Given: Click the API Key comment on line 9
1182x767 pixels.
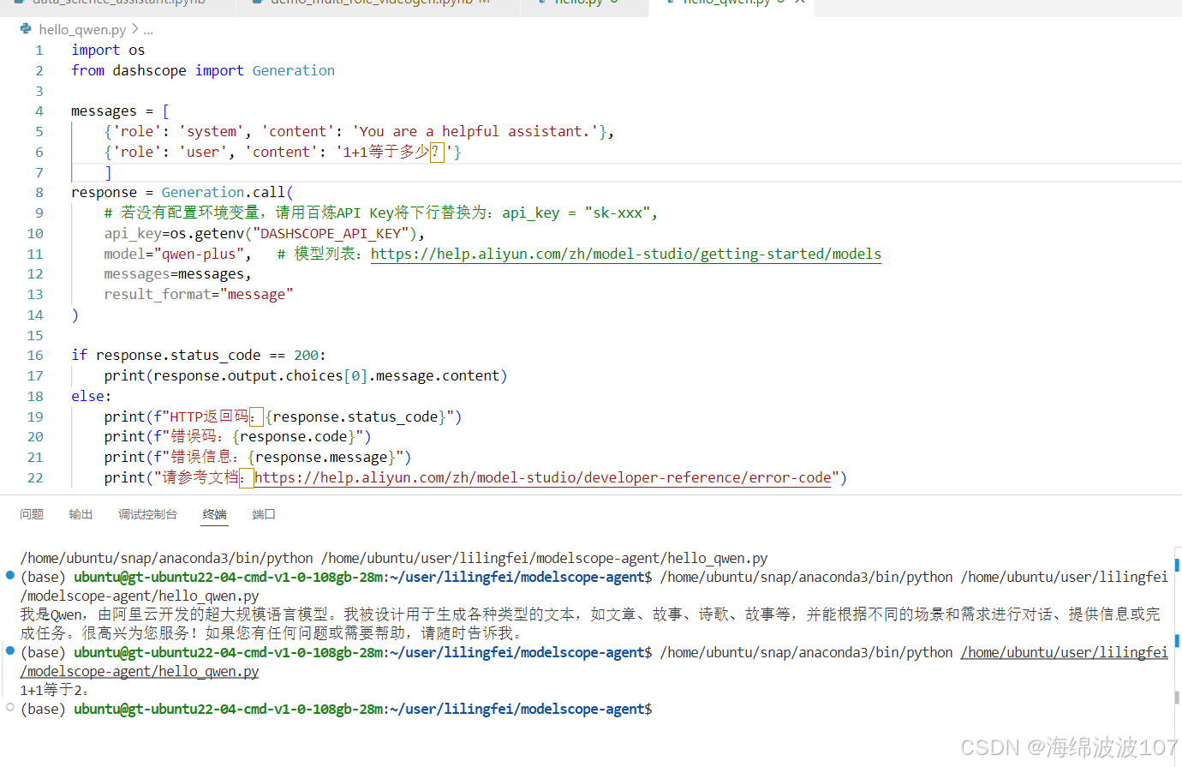Looking at the screenshot, I should (380, 213).
